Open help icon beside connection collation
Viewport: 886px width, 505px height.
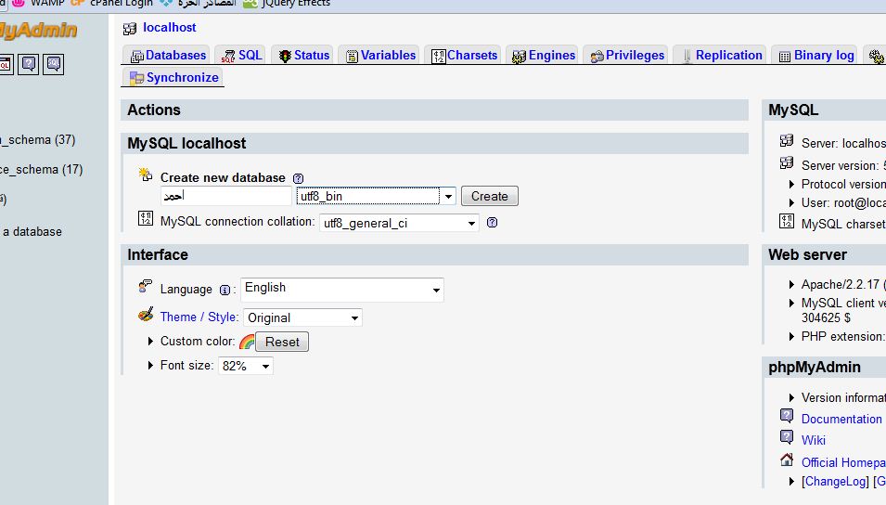click(x=492, y=222)
